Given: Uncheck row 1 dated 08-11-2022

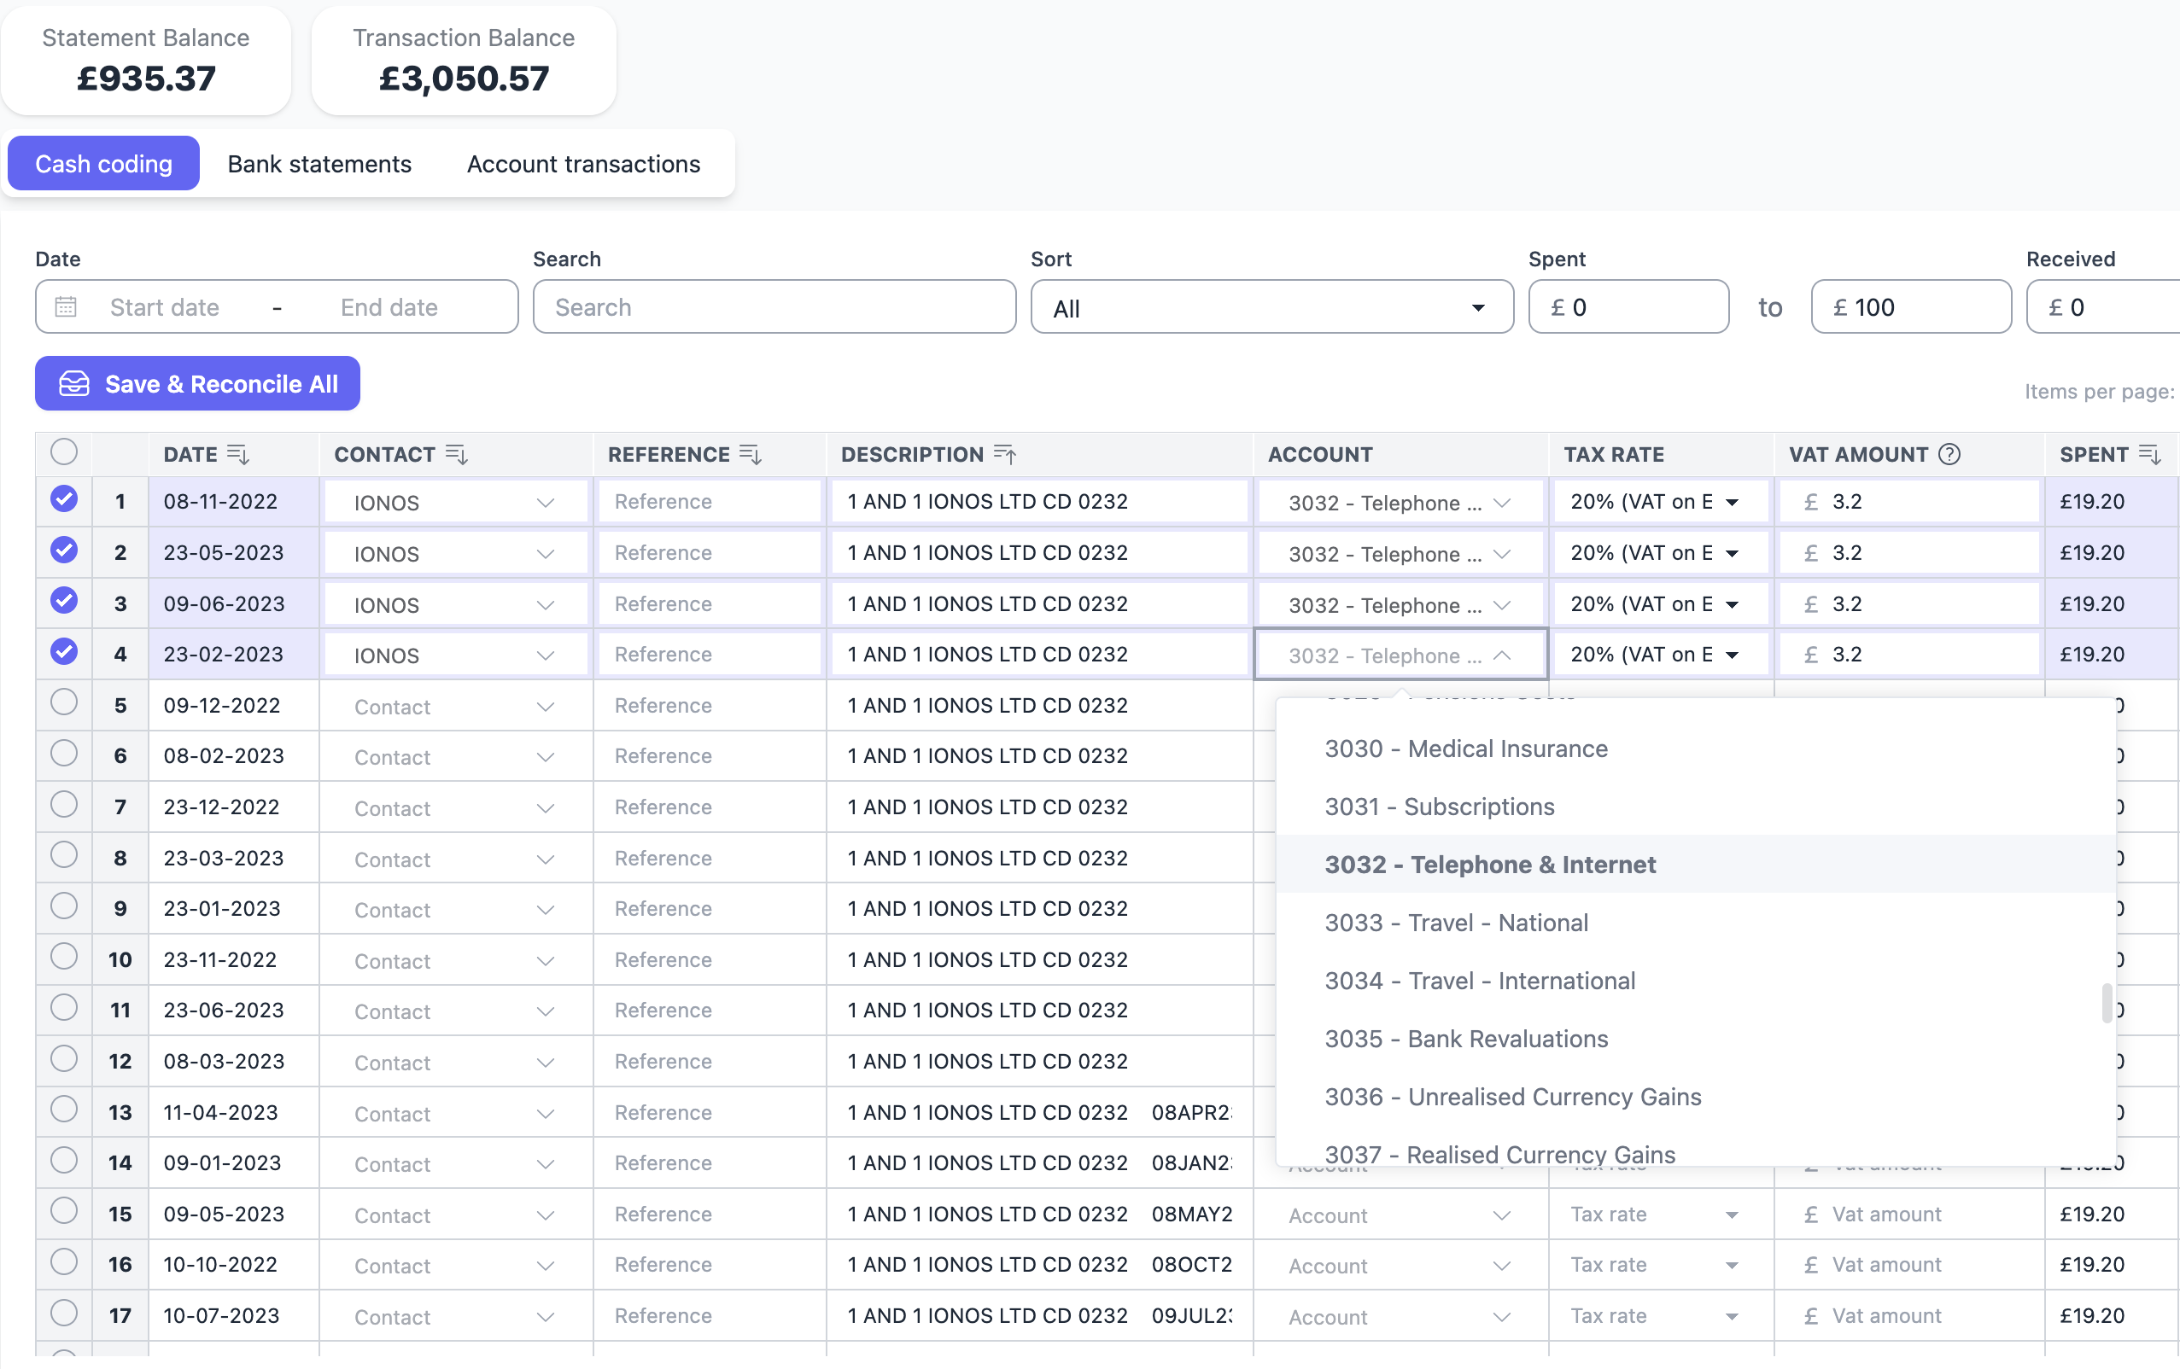Looking at the screenshot, I should pos(64,498).
